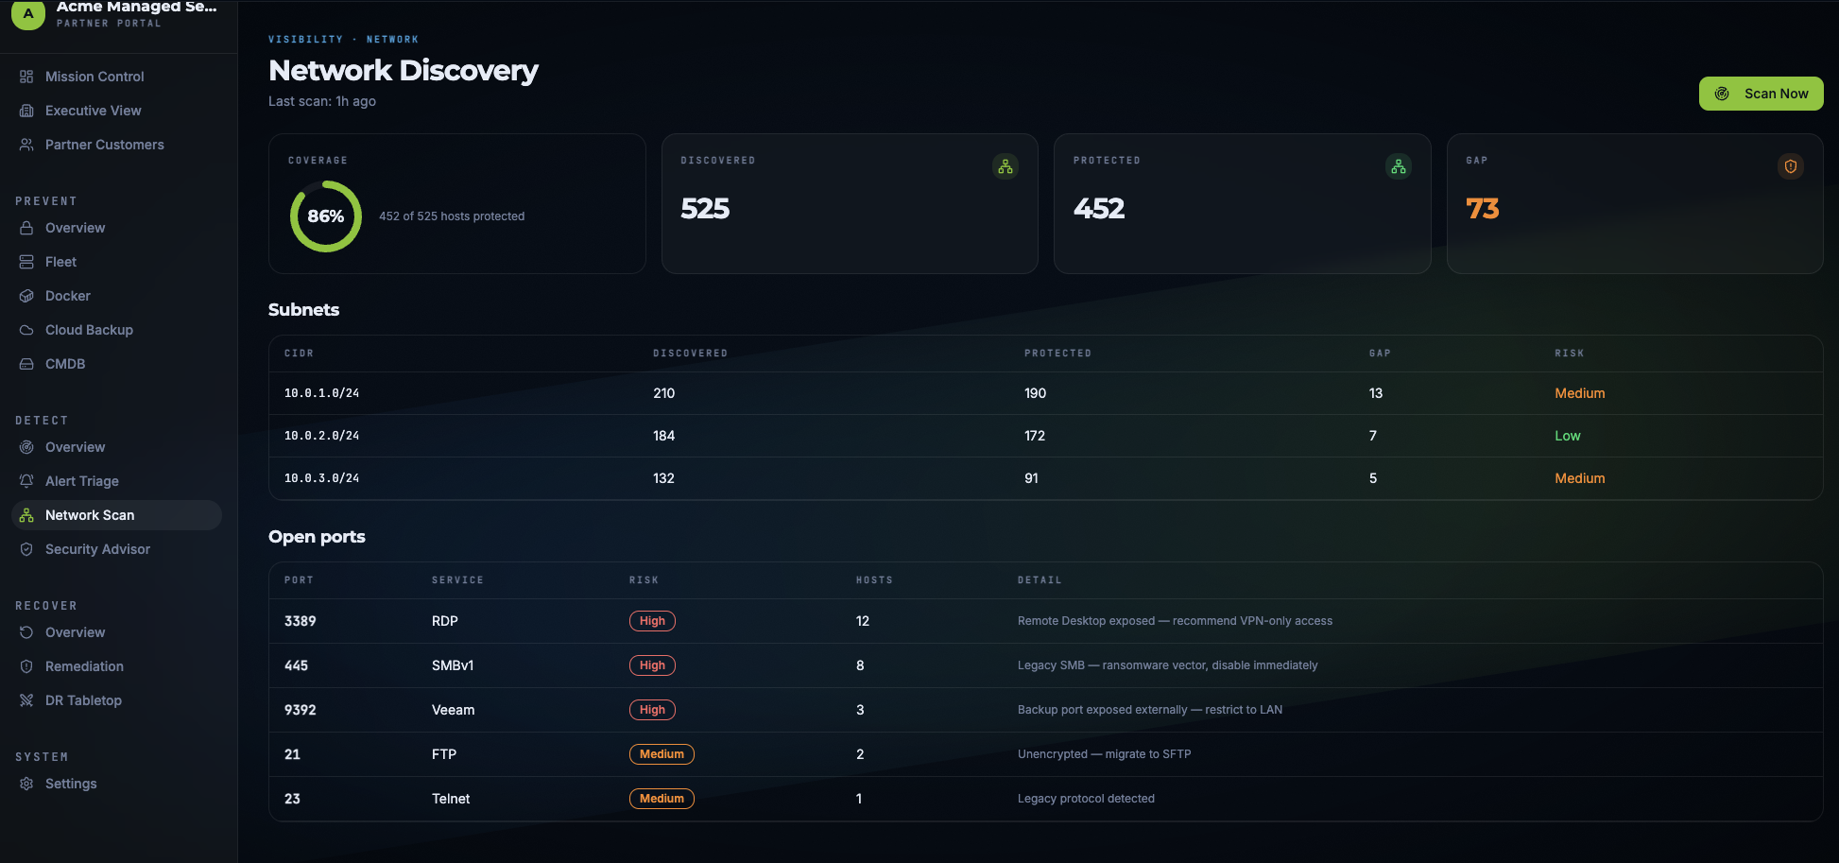
Task: Click the Executive View icon
Action: (x=26, y=111)
